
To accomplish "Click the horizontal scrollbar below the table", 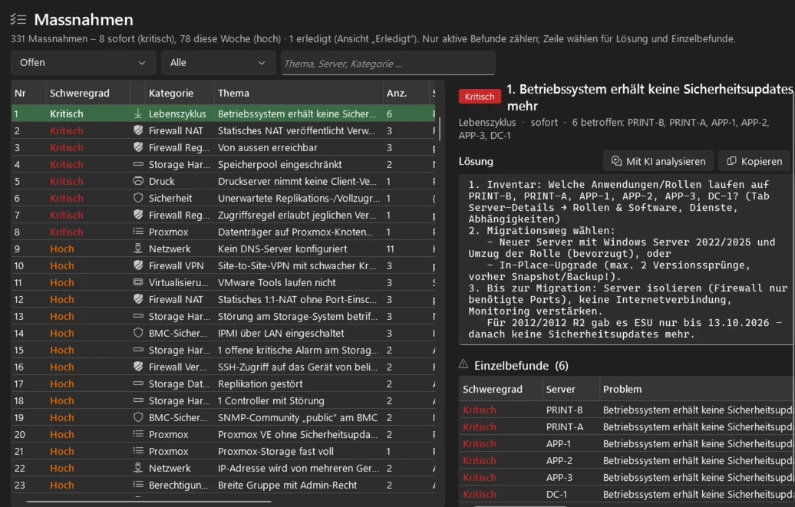I will 149,501.
